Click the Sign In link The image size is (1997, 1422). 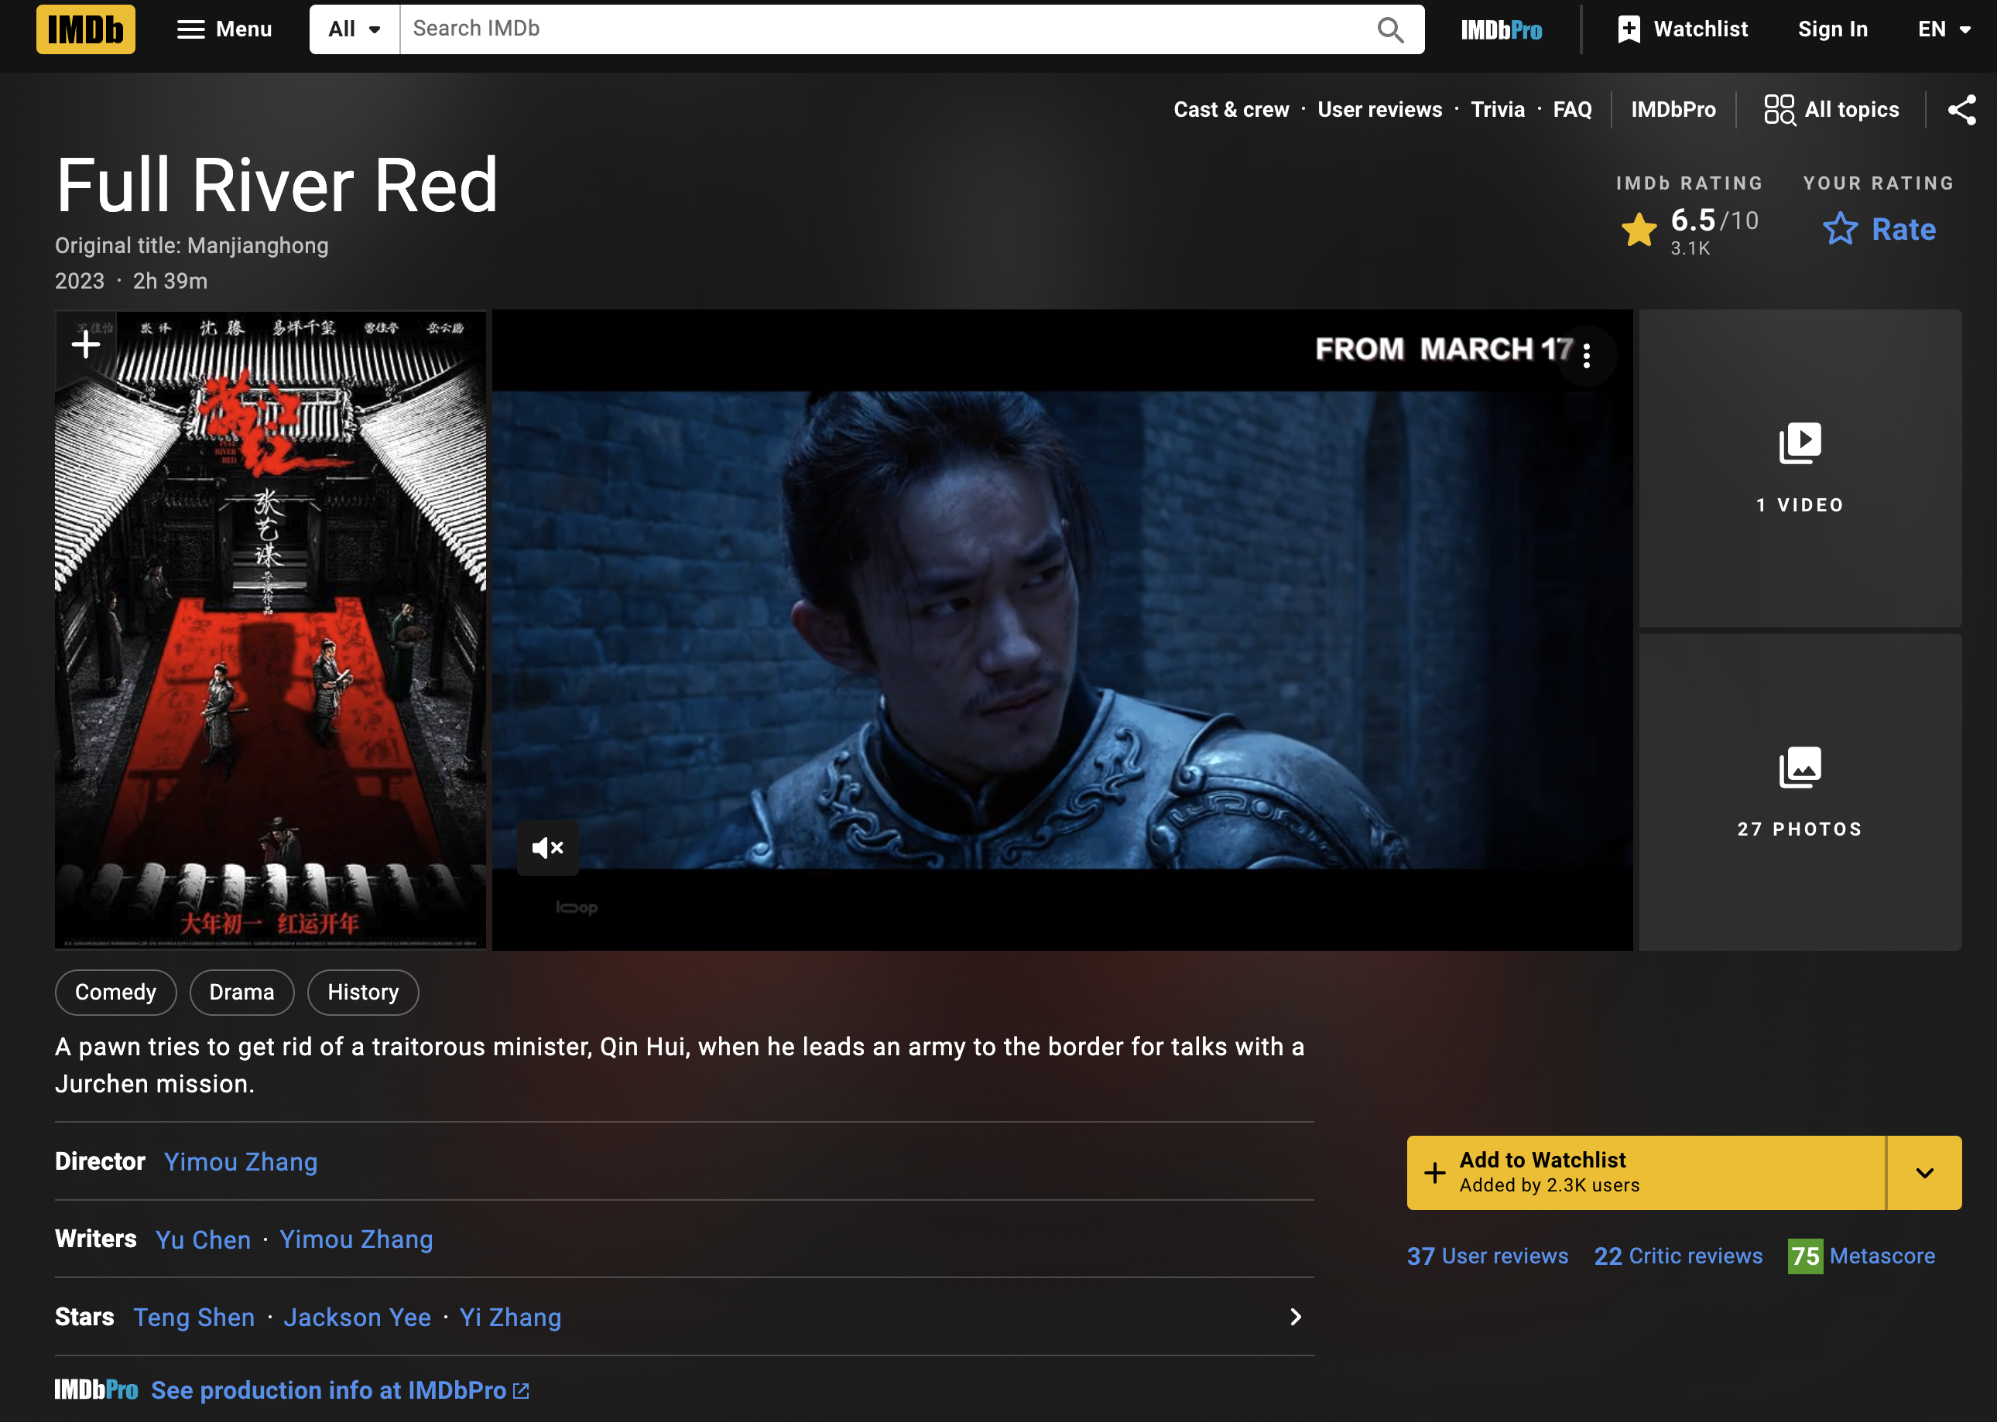(x=1832, y=29)
